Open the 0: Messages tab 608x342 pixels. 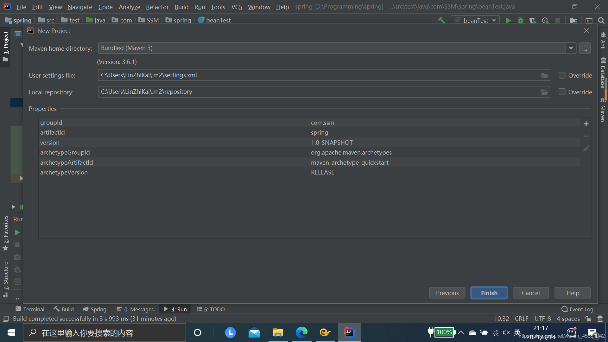coord(135,309)
